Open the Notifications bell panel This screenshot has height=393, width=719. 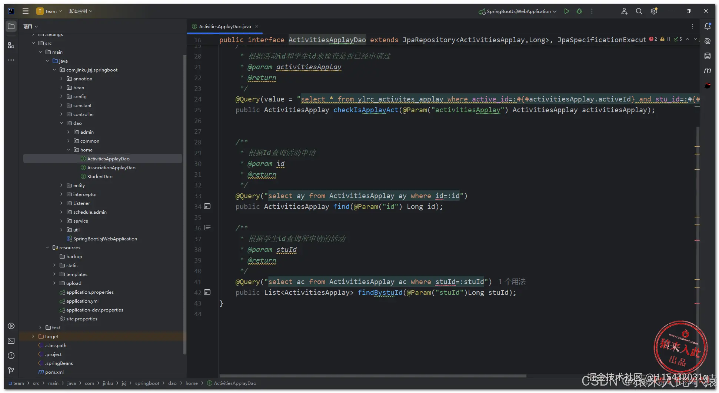708,26
